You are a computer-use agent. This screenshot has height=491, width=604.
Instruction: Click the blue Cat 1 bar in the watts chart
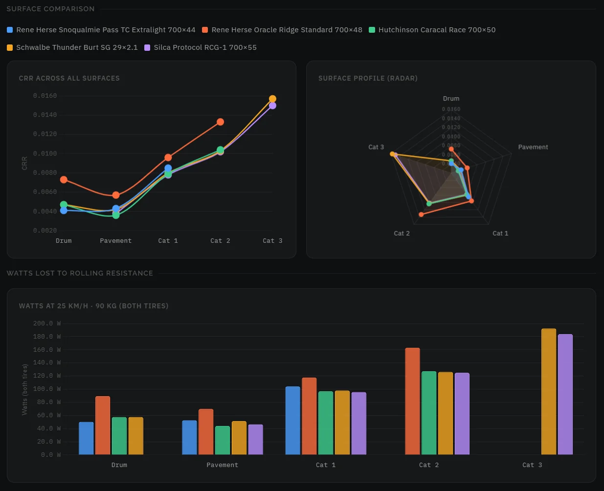(293, 421)
